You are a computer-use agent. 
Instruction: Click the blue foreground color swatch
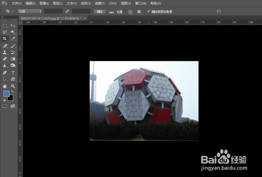[x=6, y=93]
